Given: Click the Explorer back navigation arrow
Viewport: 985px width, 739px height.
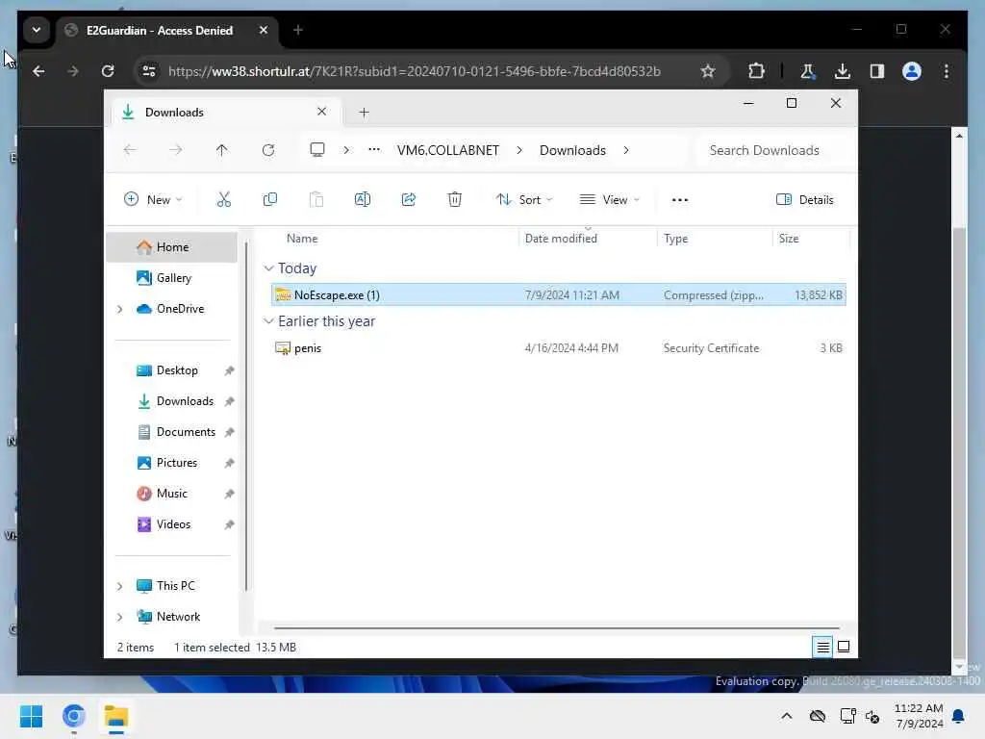Looking at the screenshot, I should tap(130, 150).
